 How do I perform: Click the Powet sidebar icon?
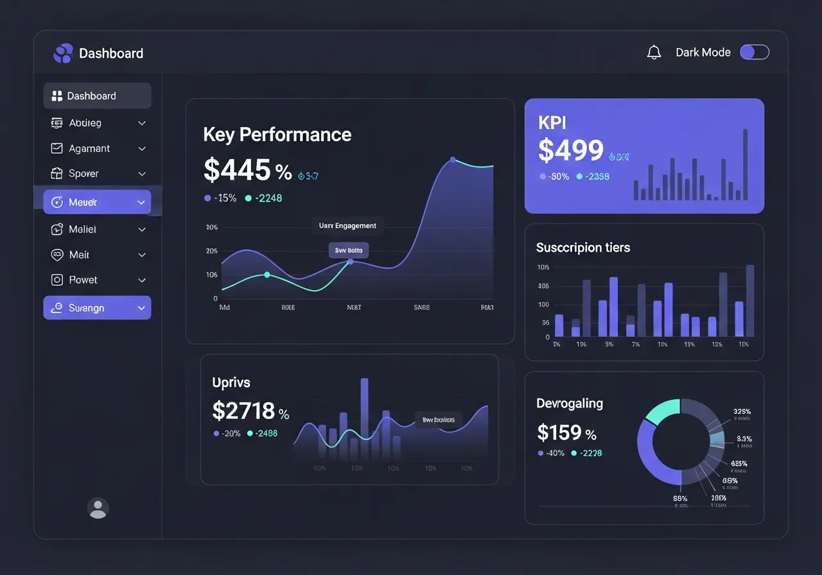pos(57,280)
